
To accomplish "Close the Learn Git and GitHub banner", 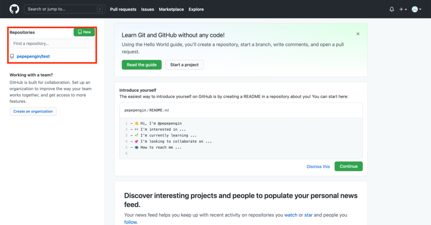I will 358,34.
